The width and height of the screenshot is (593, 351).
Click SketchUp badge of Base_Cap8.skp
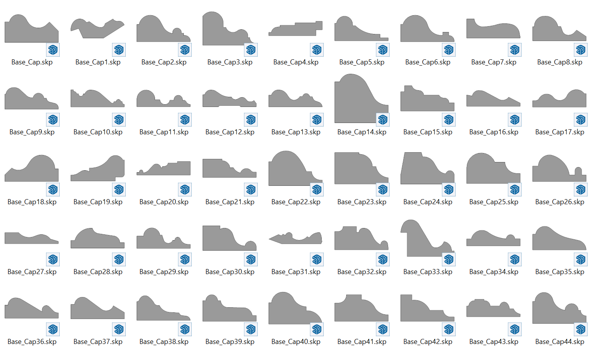click(581, 50)
